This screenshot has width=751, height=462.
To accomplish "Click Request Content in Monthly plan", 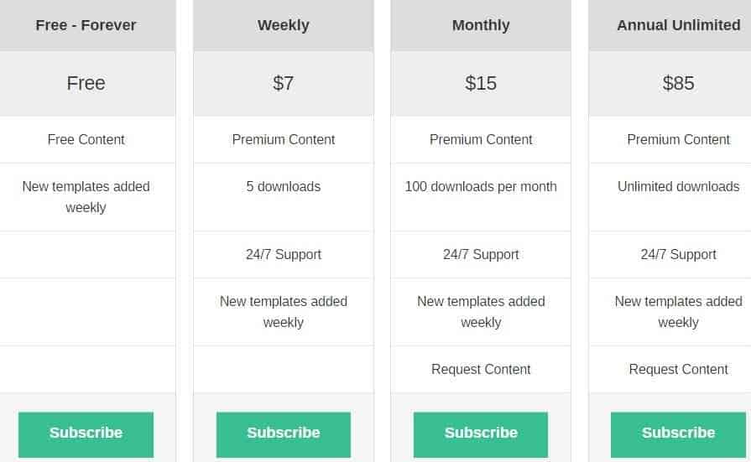I will click(x=481, y=369).
